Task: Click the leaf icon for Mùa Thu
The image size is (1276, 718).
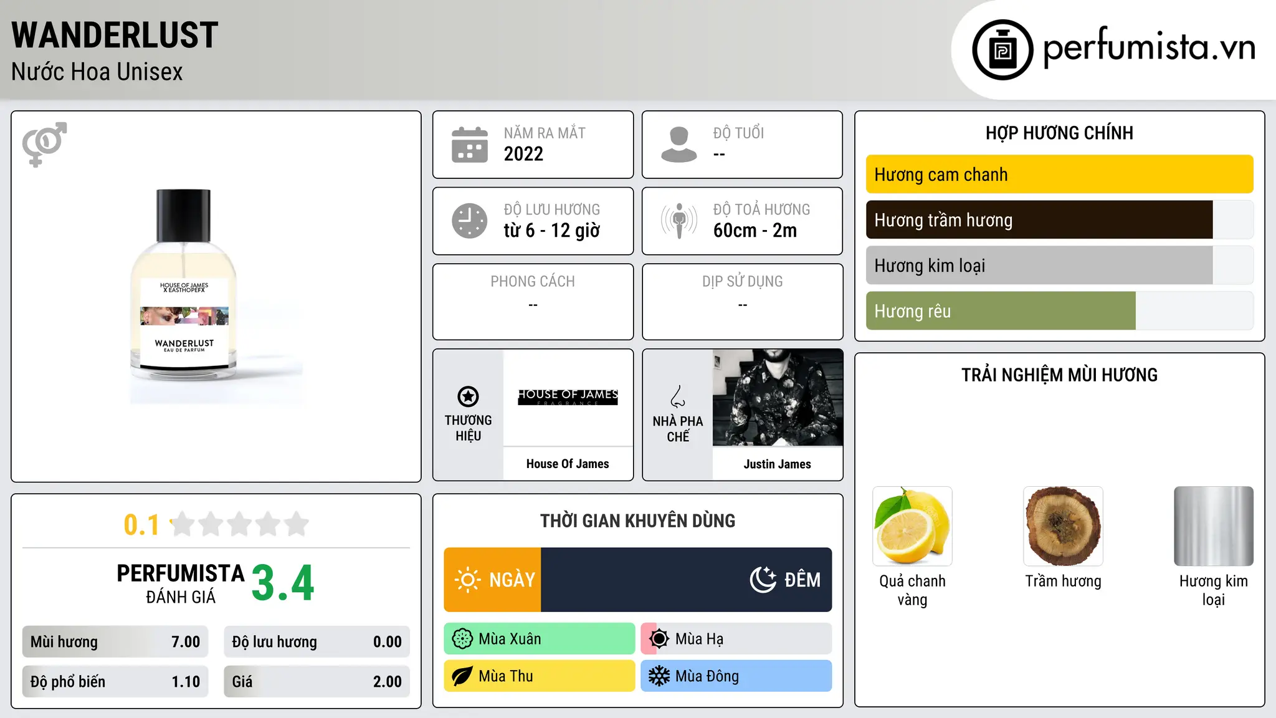Action: click(462, 676)
